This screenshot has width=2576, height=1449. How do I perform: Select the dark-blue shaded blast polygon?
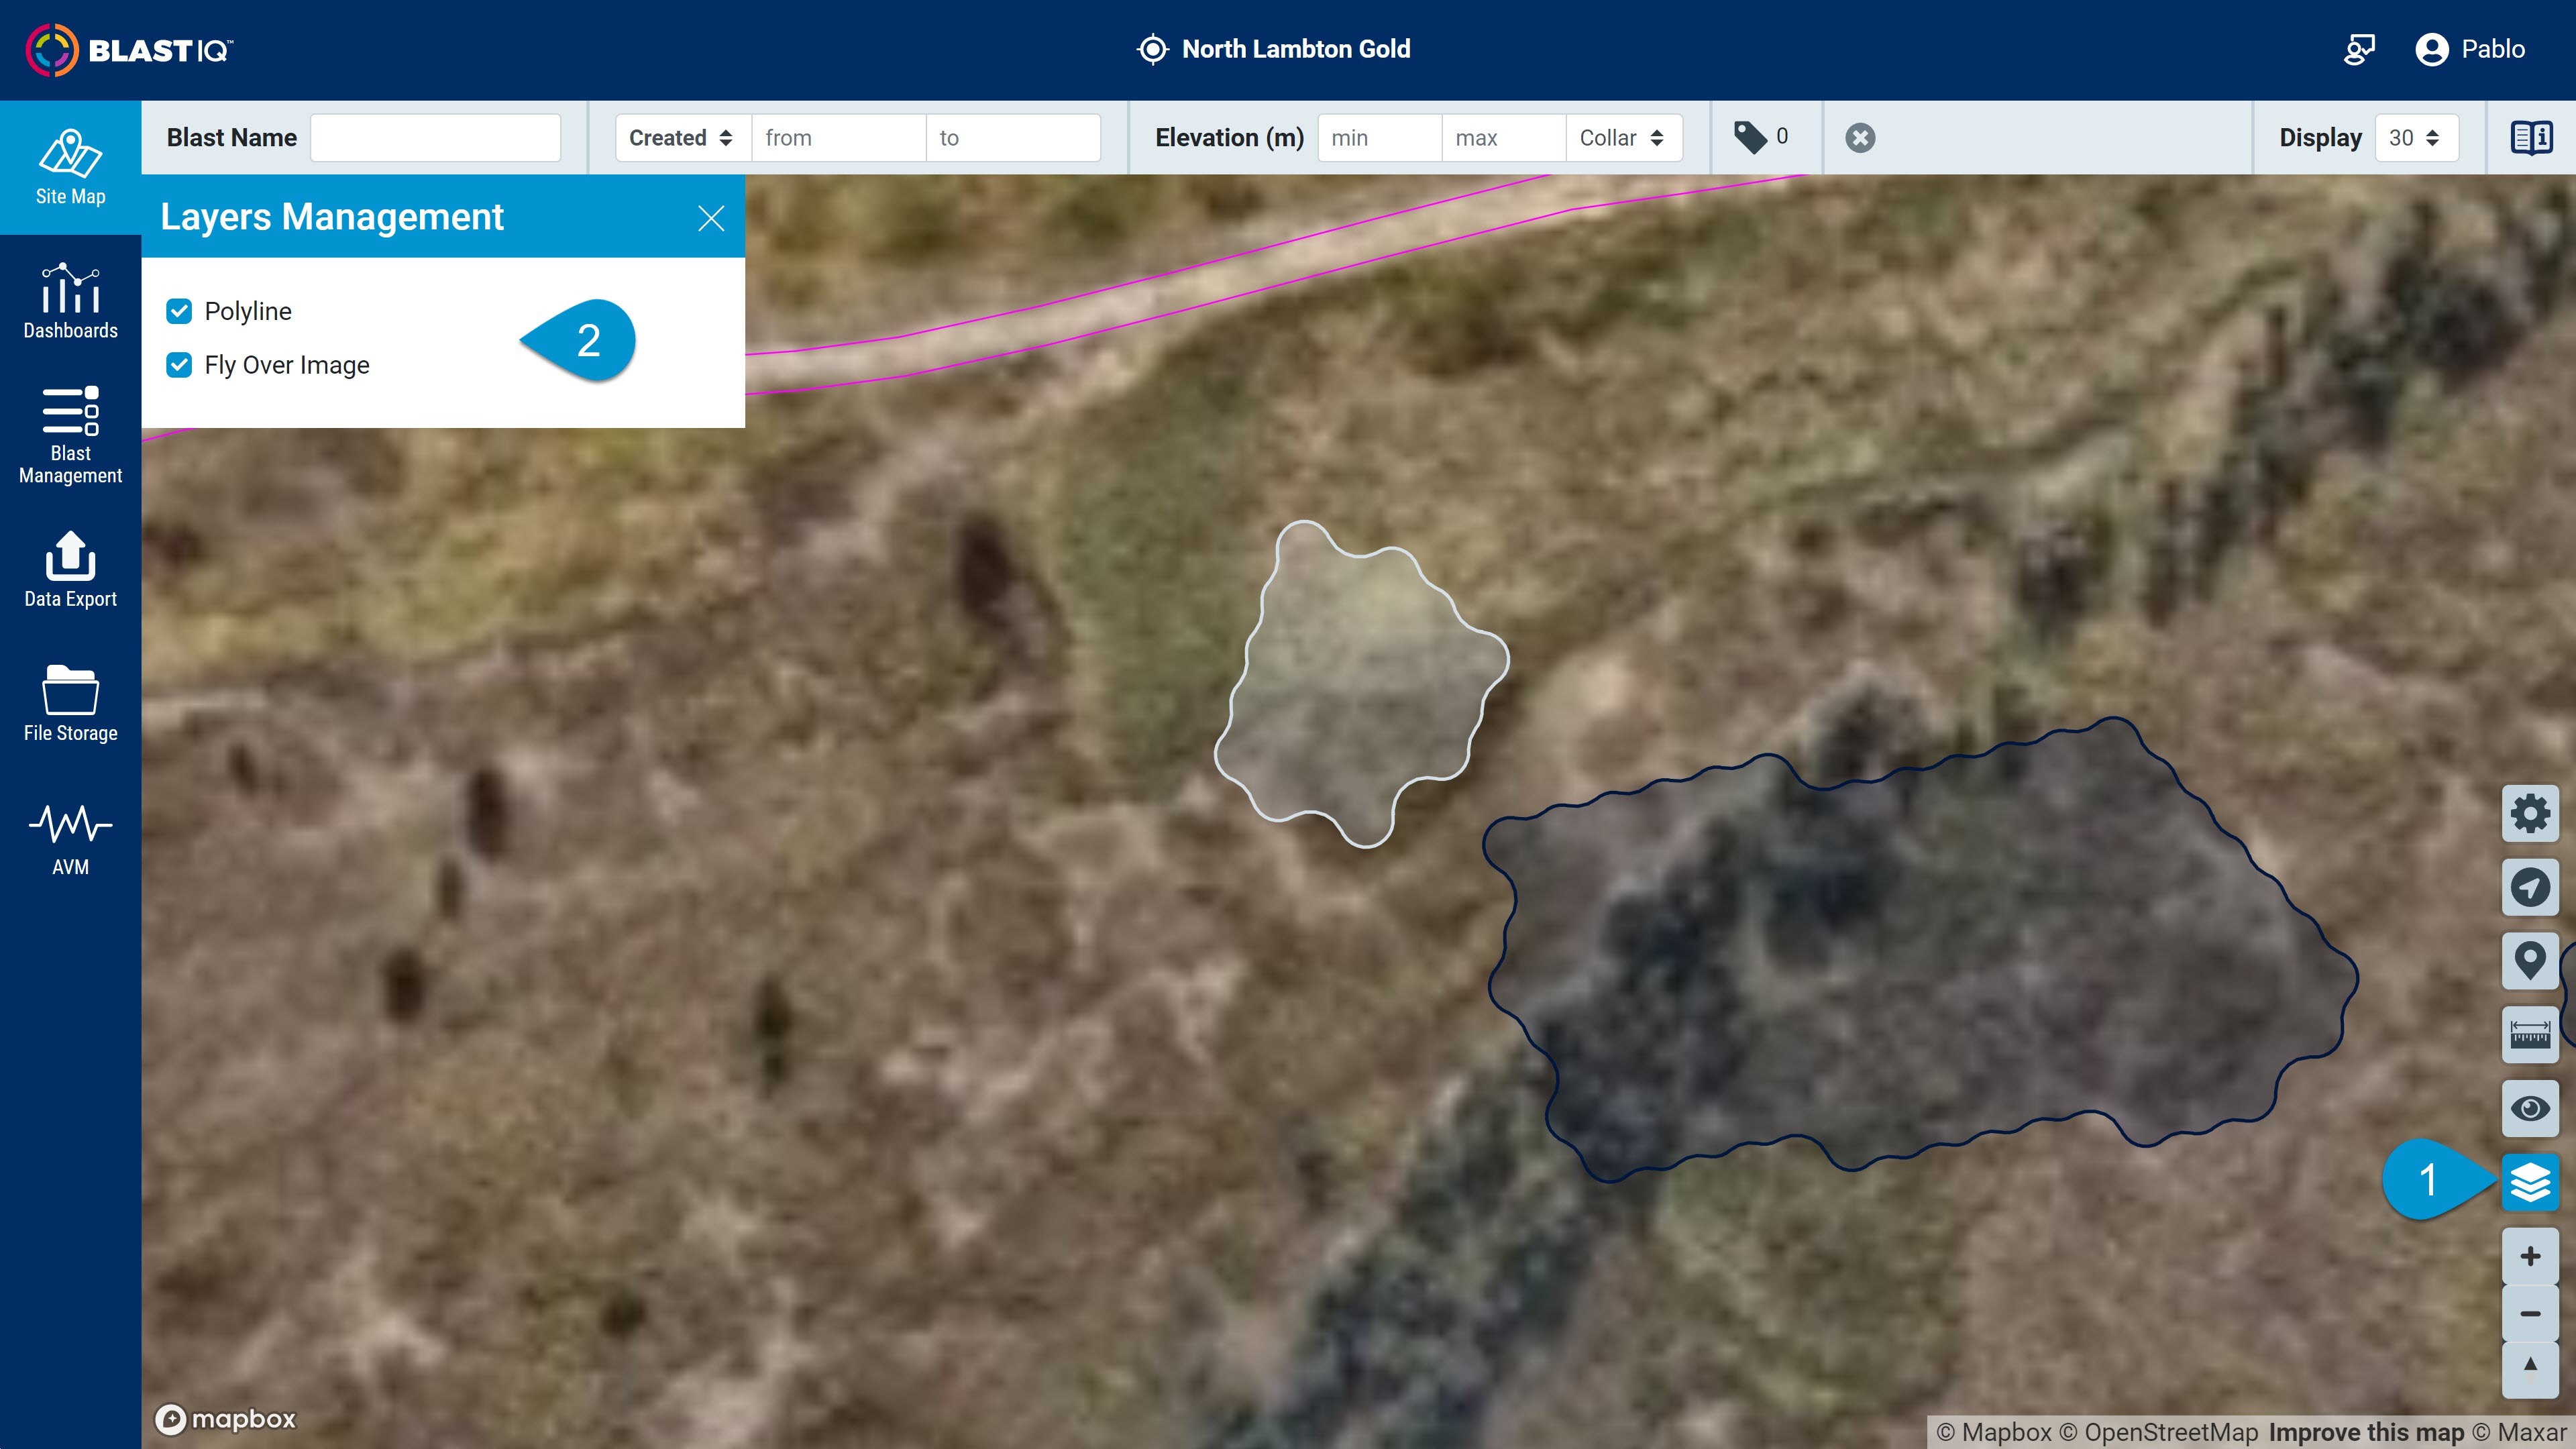1920,950
